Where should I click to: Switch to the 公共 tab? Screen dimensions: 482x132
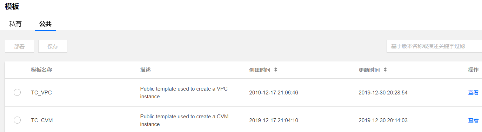[45, 24]
